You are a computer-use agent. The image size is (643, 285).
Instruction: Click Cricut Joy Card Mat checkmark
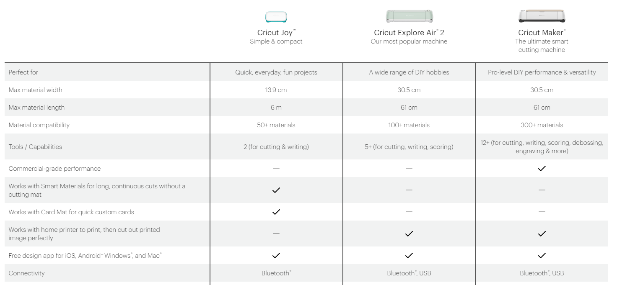click(276, 212)
